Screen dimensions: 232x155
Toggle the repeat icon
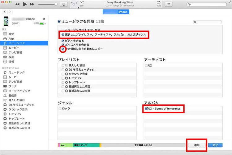click(x=158, y=2)
